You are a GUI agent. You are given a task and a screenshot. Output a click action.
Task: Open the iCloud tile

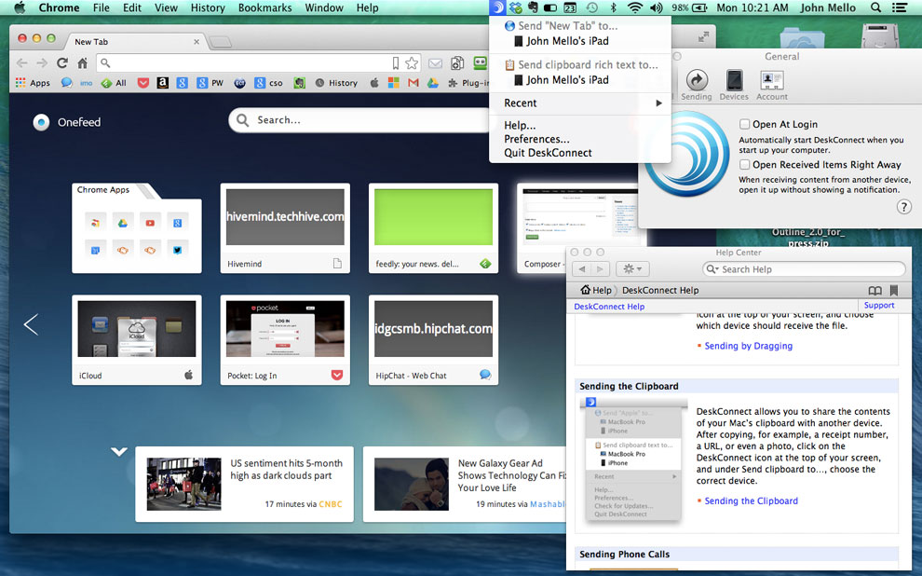tap(136, 340)
